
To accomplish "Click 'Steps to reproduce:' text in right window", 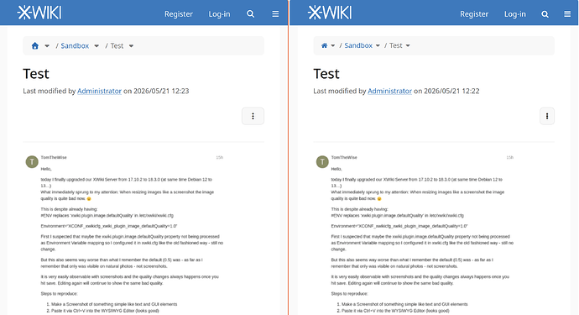I will point(349,293).
